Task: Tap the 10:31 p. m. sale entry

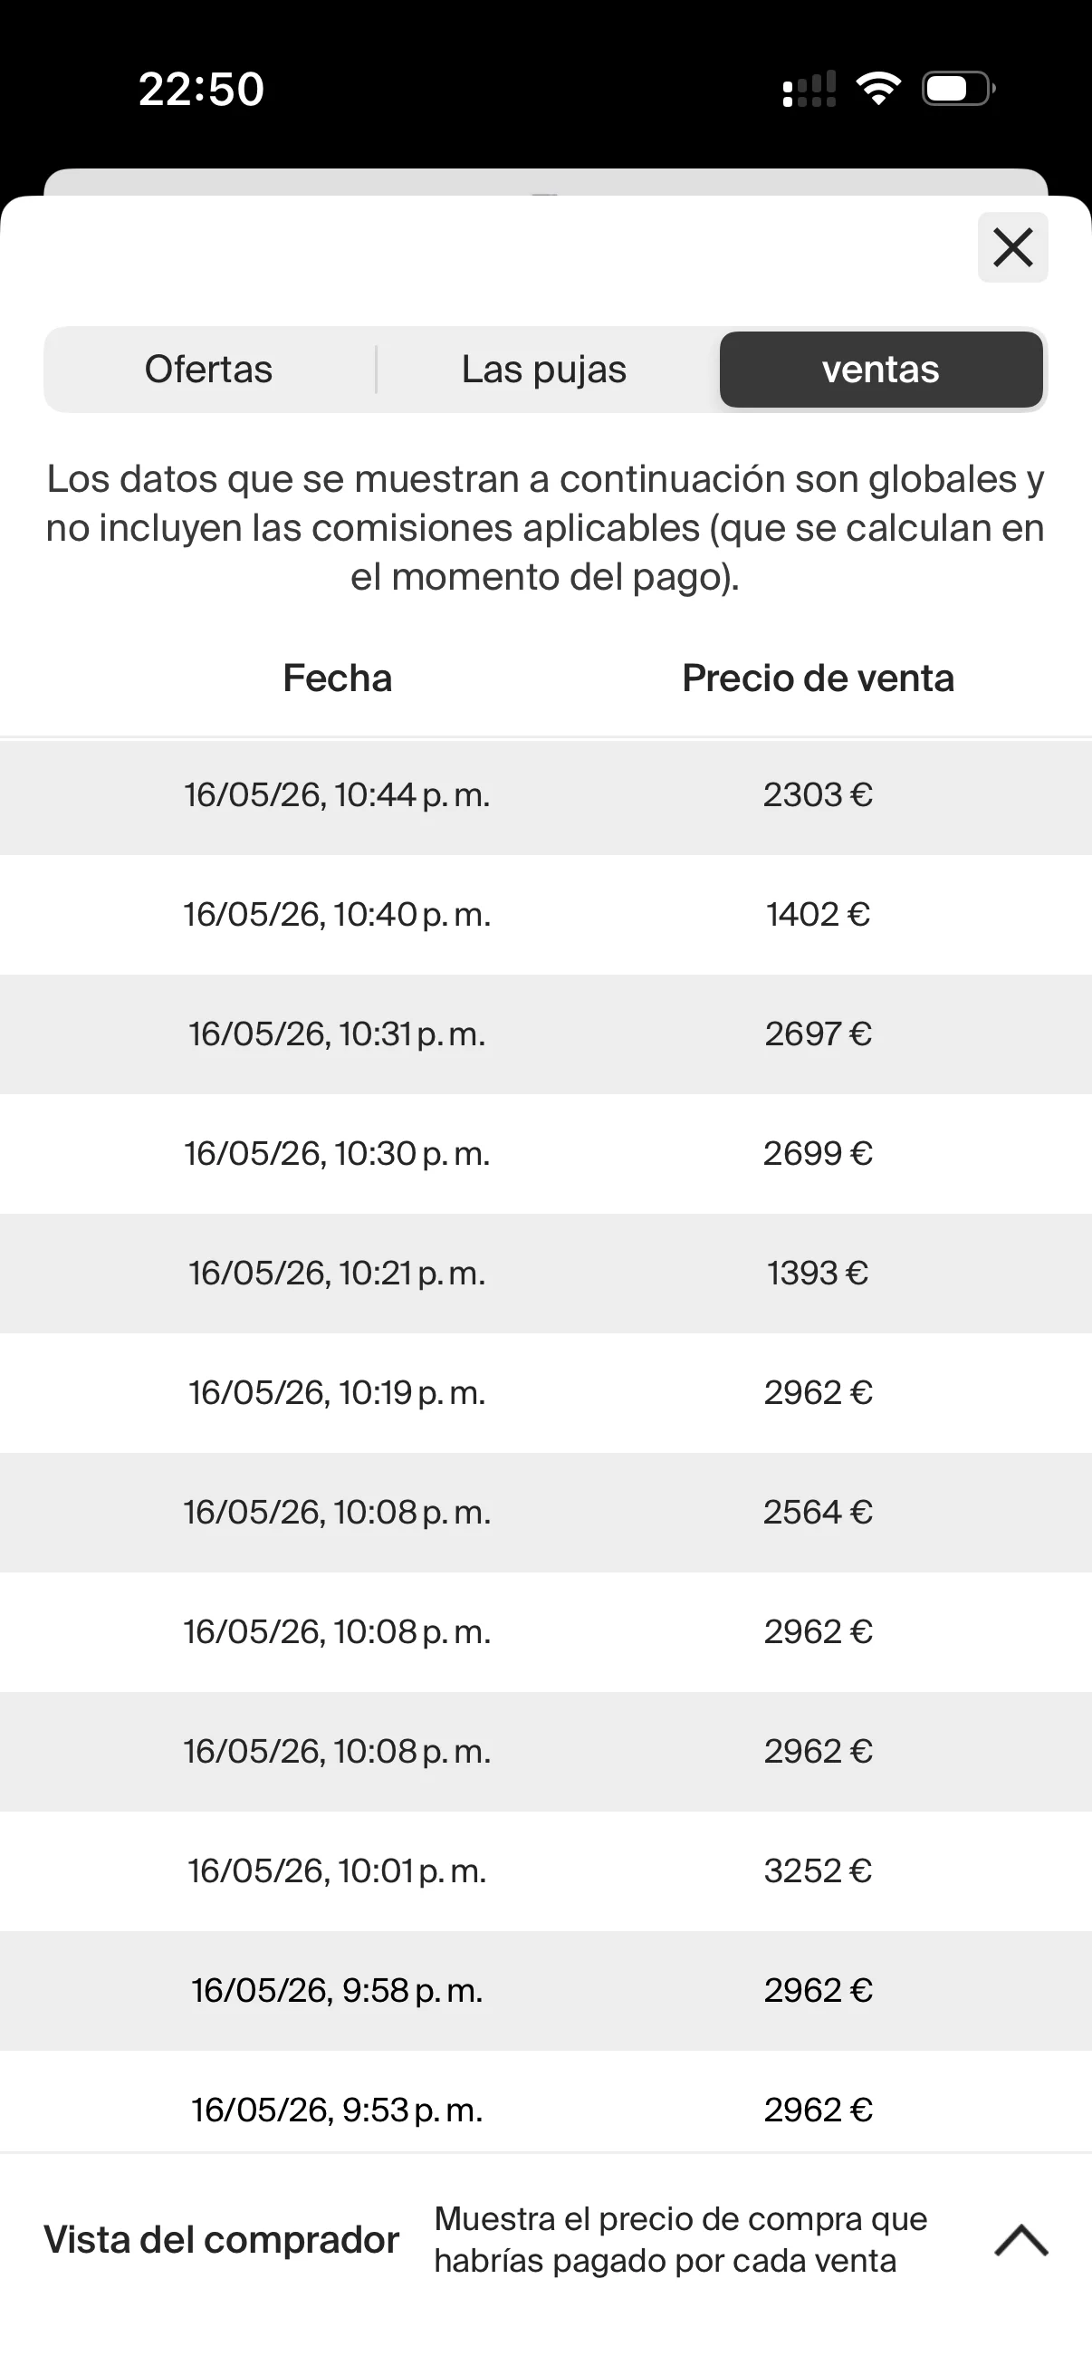Action: click(x=545, y=1034)
